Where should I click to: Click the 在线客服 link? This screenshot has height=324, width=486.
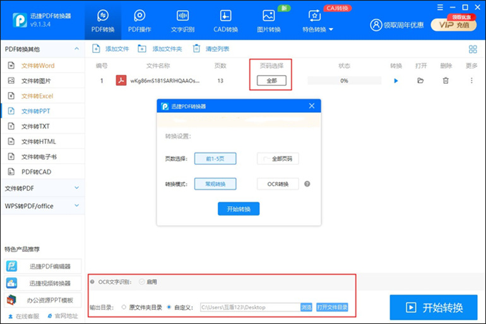[x=24, y=316]
